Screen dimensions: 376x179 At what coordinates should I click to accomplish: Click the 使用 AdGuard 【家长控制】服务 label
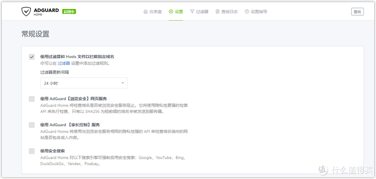click(x=70, y=125)
